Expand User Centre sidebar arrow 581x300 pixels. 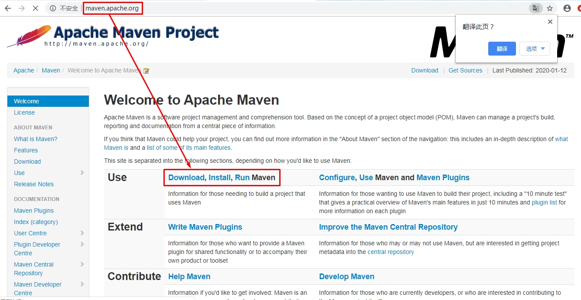tap(82, 233)
